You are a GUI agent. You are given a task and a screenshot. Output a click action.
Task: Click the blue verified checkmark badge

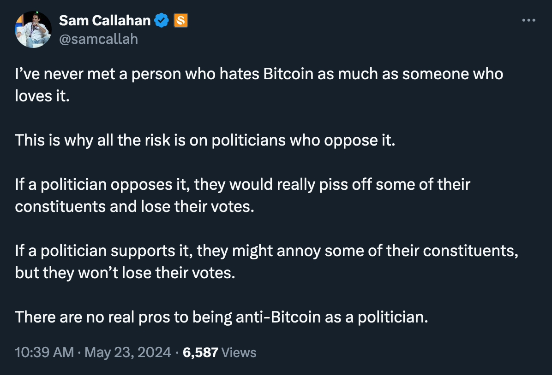162,20
